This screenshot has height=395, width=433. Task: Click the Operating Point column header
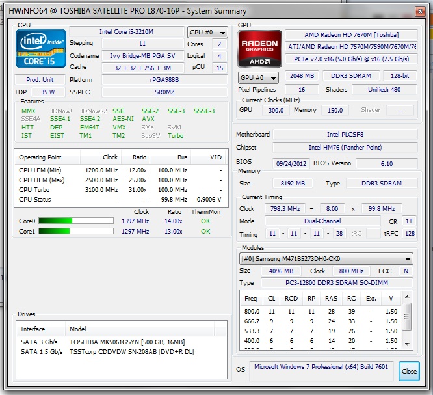[x=47, y=157]
